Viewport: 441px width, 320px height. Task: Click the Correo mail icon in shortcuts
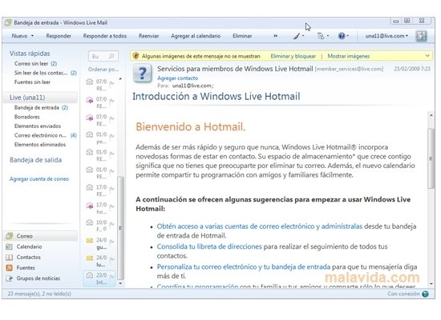(10, 236)
